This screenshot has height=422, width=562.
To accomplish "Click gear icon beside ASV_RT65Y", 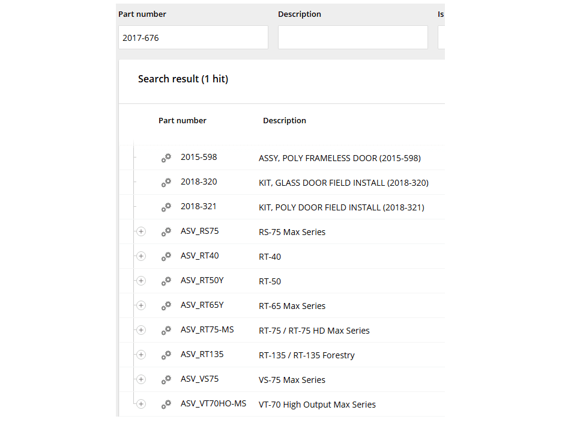I will point(166,306).
